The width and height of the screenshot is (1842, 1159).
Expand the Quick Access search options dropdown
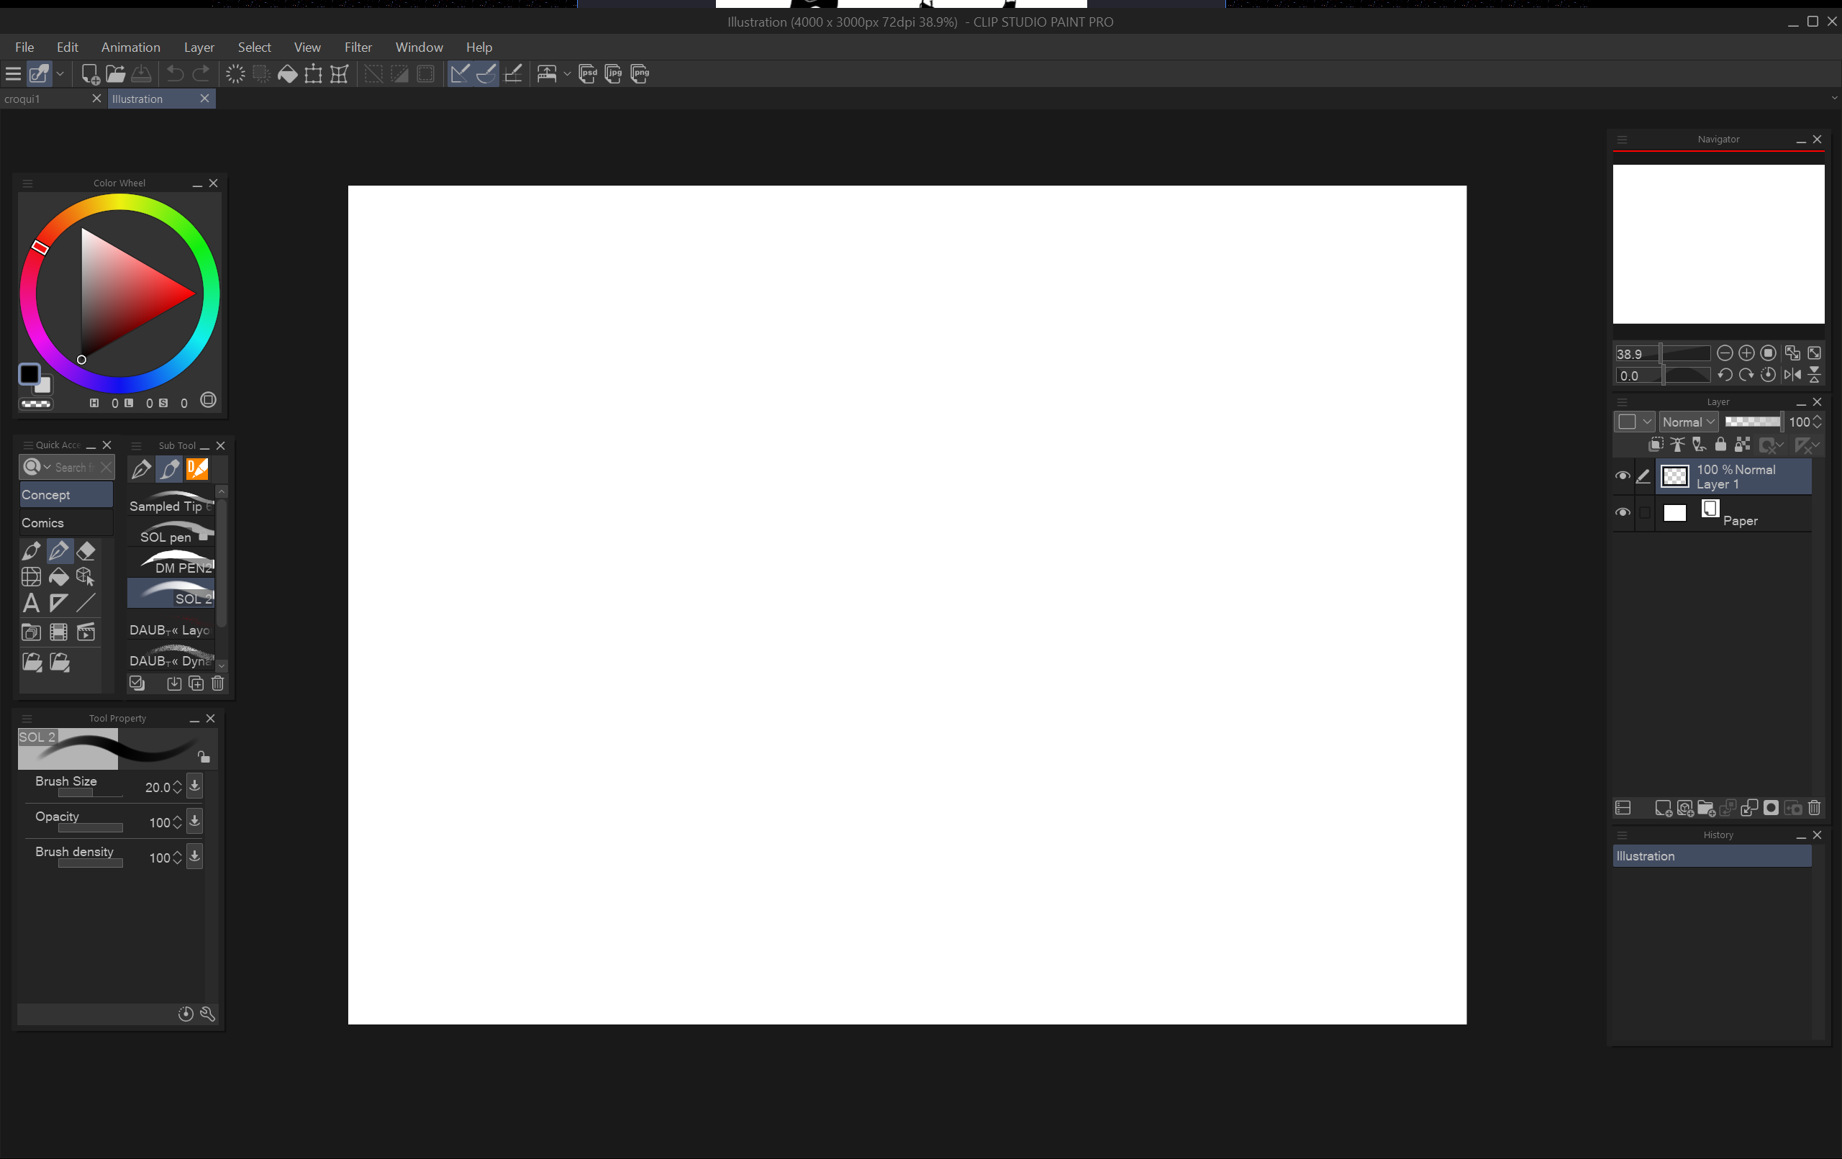(x=47, y=467)
